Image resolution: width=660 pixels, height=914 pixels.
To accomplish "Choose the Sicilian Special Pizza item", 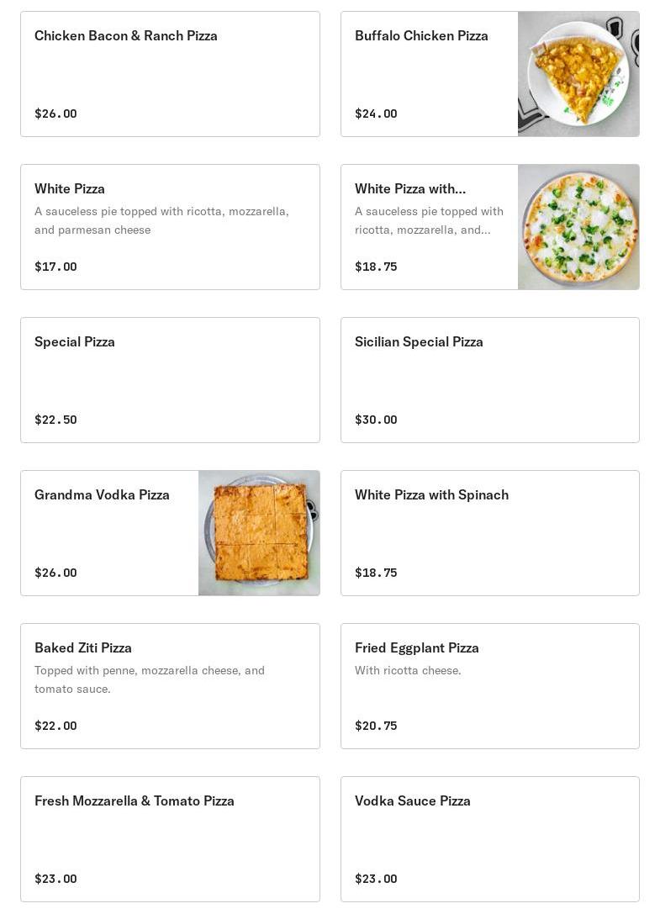I will [489, 380].
